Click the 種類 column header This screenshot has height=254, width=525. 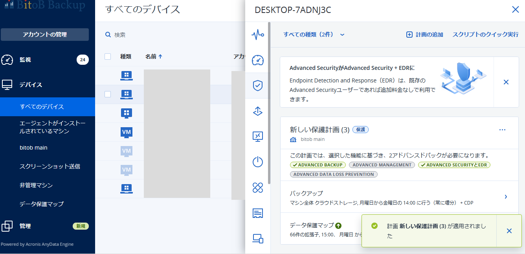point(126,57)
